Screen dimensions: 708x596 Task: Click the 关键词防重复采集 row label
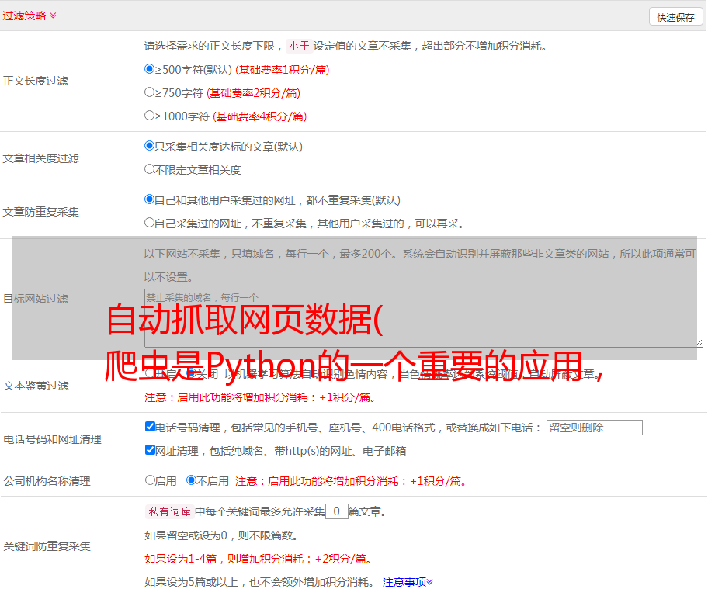coord(47,546)
